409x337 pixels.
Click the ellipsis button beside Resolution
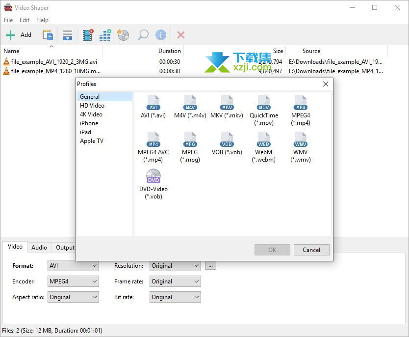pos(210,266)
